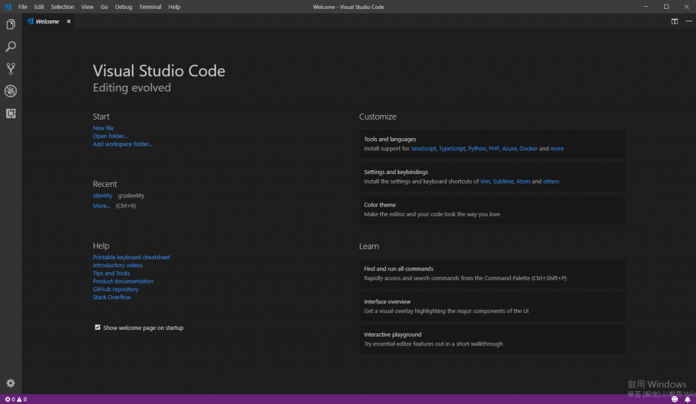The image size is (696, 404).
Task: Open the File menu
Action: coord(23,7)
